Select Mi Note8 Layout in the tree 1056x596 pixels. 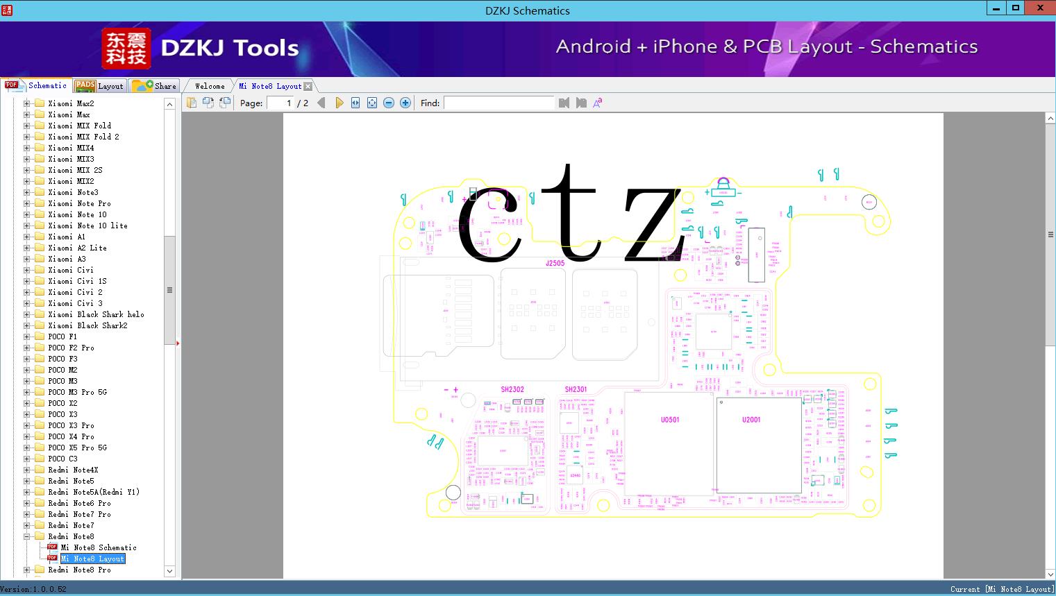point(92,559)
